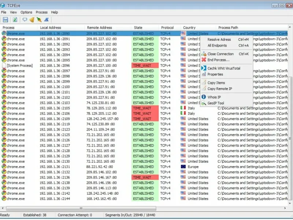Click the Refresh toolbar icon

click(15, 20)
